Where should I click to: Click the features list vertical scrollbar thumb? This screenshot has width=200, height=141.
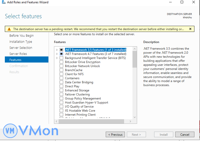click(x=135, y=59)
